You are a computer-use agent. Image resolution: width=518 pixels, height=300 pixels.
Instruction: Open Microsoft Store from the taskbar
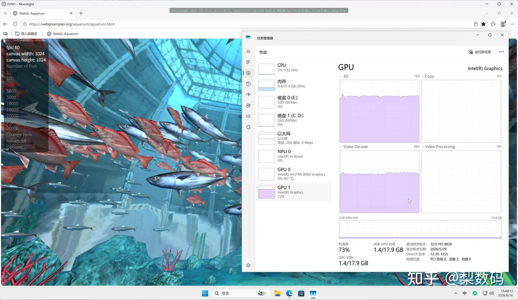301,293
